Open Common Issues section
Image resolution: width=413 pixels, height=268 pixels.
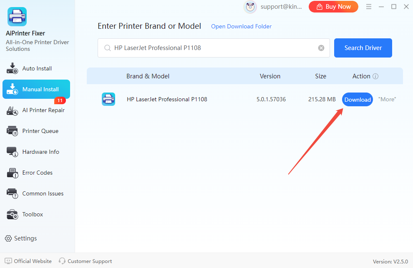click(x=43, y=193)
